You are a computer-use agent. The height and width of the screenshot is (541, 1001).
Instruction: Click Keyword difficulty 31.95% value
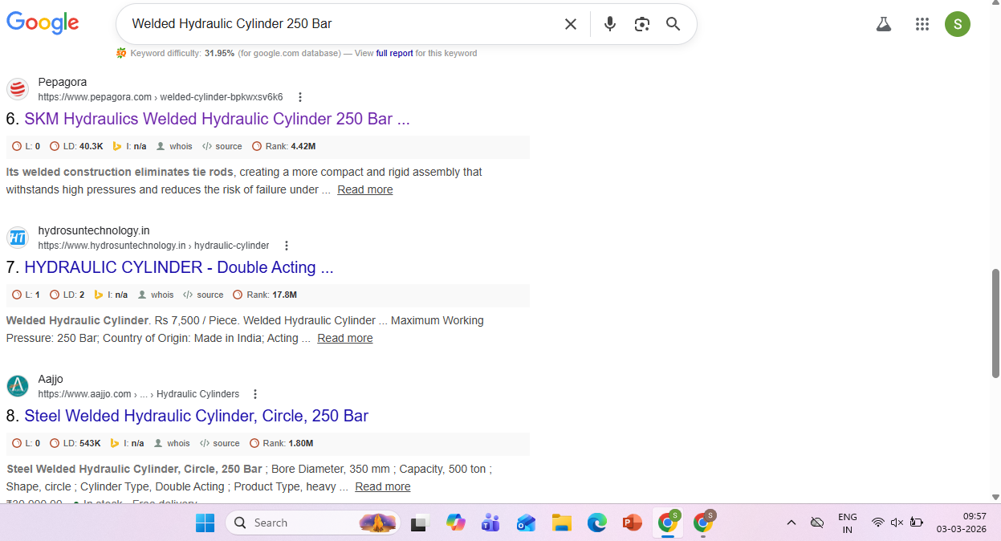[x=219, y=53]
